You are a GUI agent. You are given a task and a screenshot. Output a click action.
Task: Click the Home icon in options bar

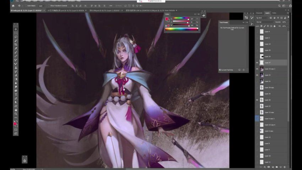pos(13,6)
